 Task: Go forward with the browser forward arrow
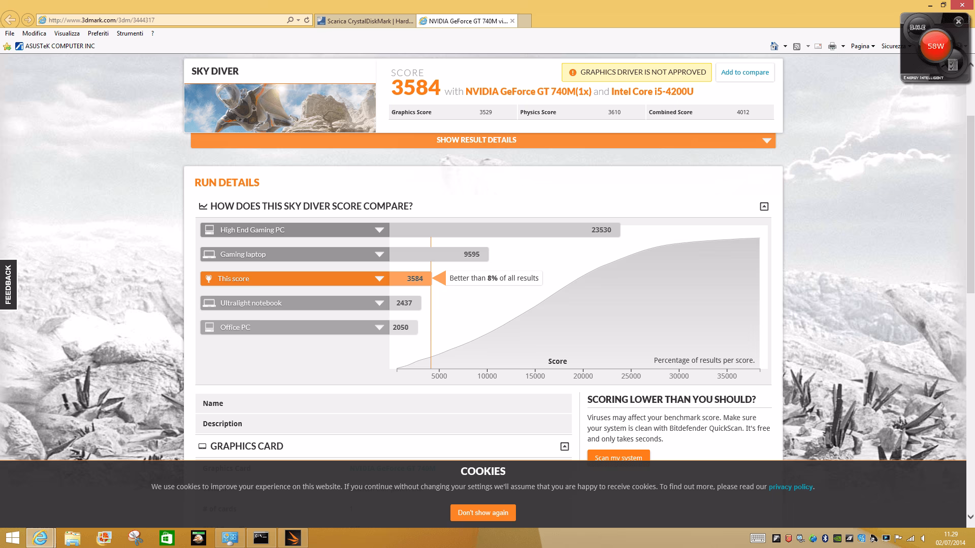(28, 20)
